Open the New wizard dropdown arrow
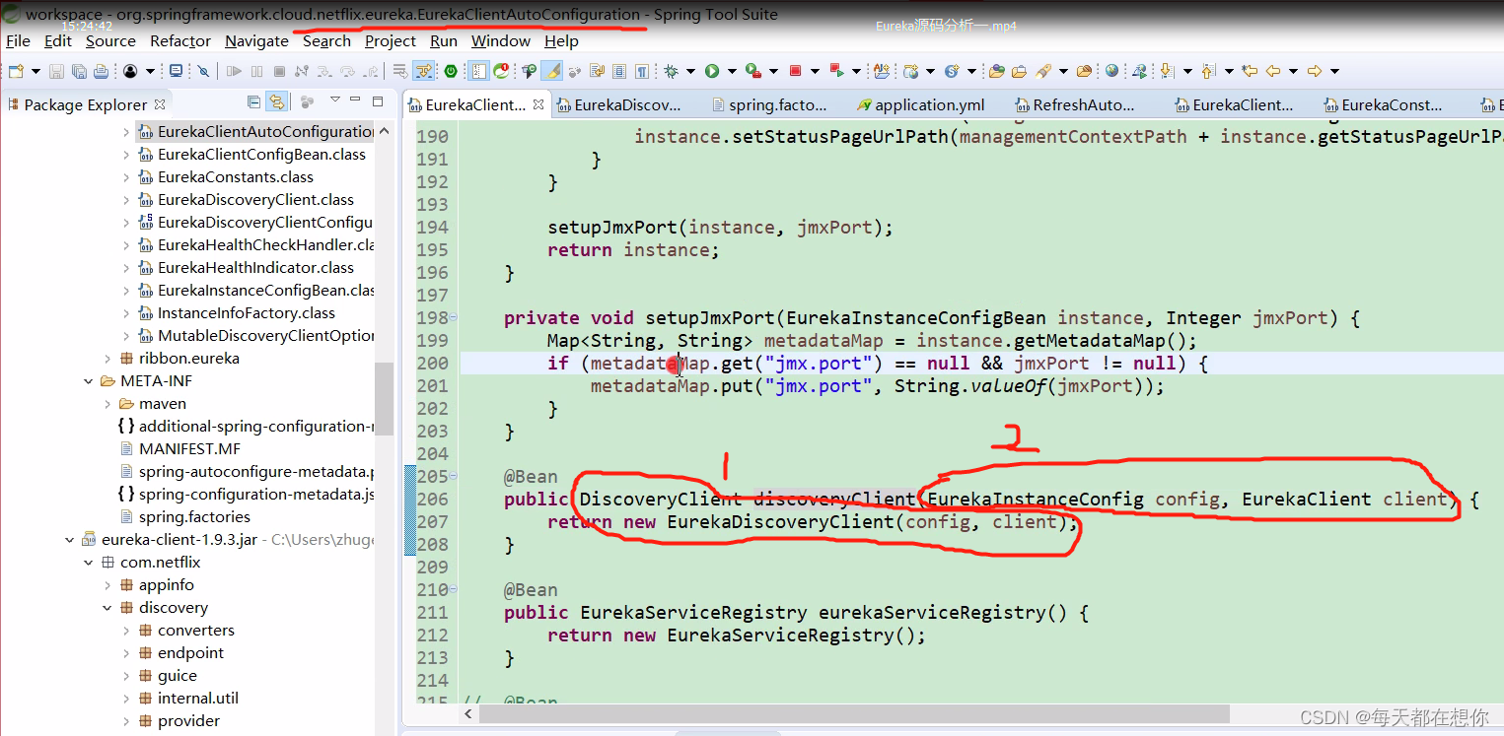 point(36,71)
